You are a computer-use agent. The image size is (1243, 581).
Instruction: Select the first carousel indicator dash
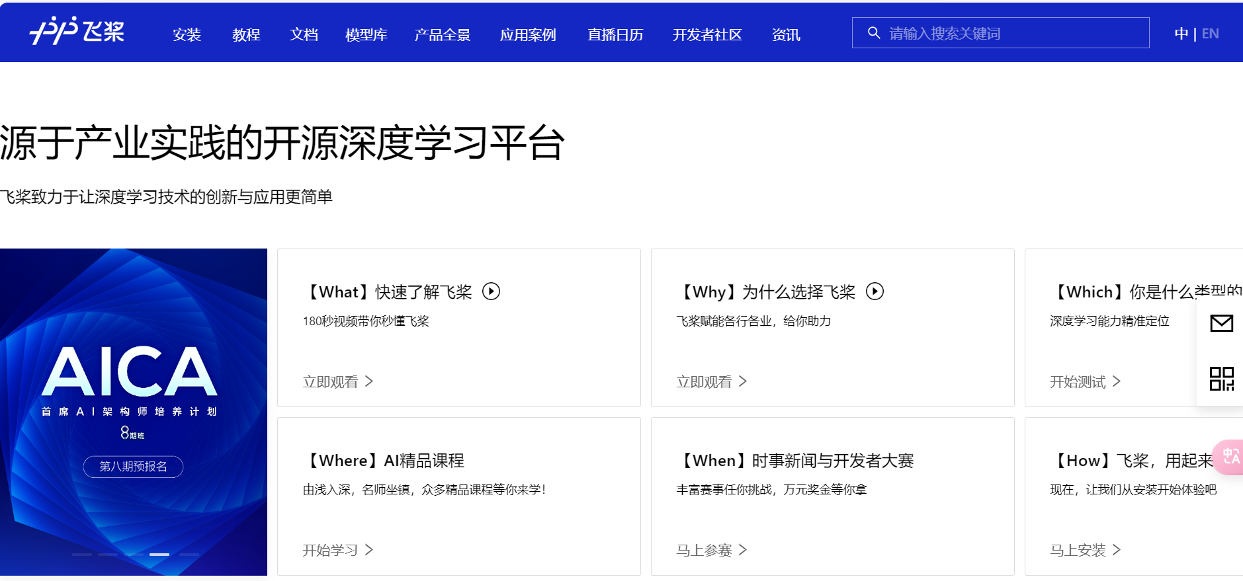[x=82, y=555]
